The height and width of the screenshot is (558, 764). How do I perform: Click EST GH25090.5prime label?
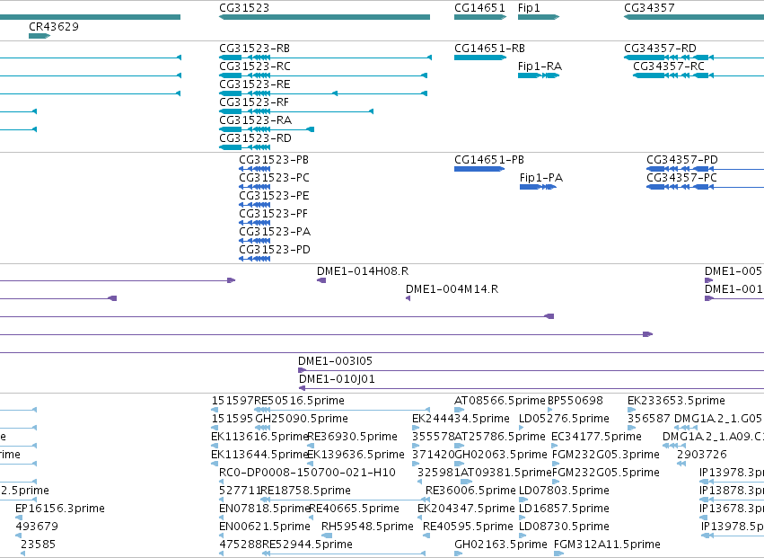pyautogui.click(x=302, y=419)
